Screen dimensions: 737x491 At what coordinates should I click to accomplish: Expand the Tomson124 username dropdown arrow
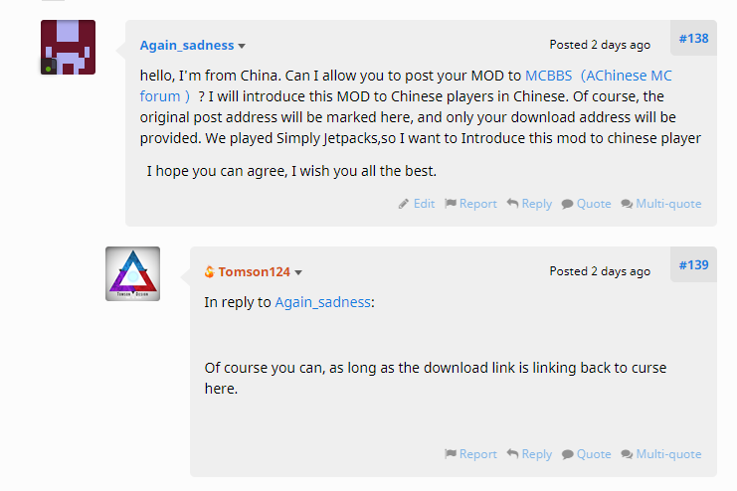(x=298, y=272)
